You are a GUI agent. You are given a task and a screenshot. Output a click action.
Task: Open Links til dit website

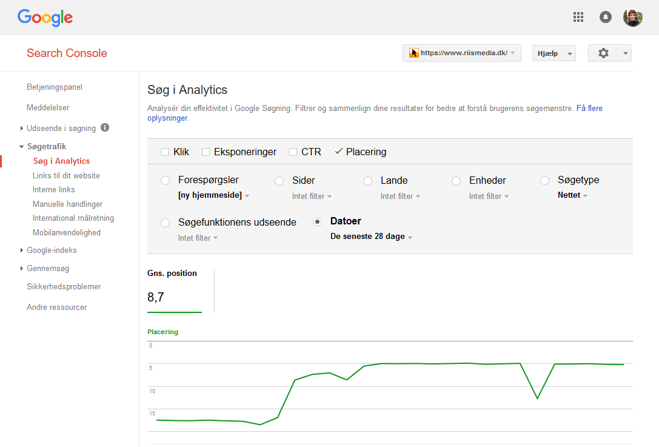[x=67, y=175]
